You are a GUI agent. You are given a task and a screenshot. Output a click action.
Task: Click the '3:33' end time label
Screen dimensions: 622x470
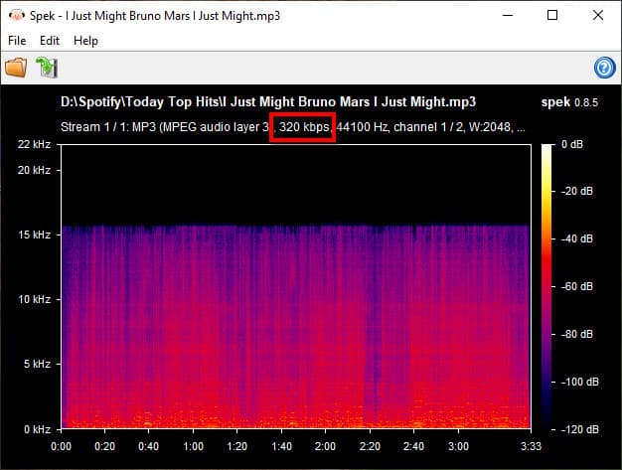click(531, 446)
